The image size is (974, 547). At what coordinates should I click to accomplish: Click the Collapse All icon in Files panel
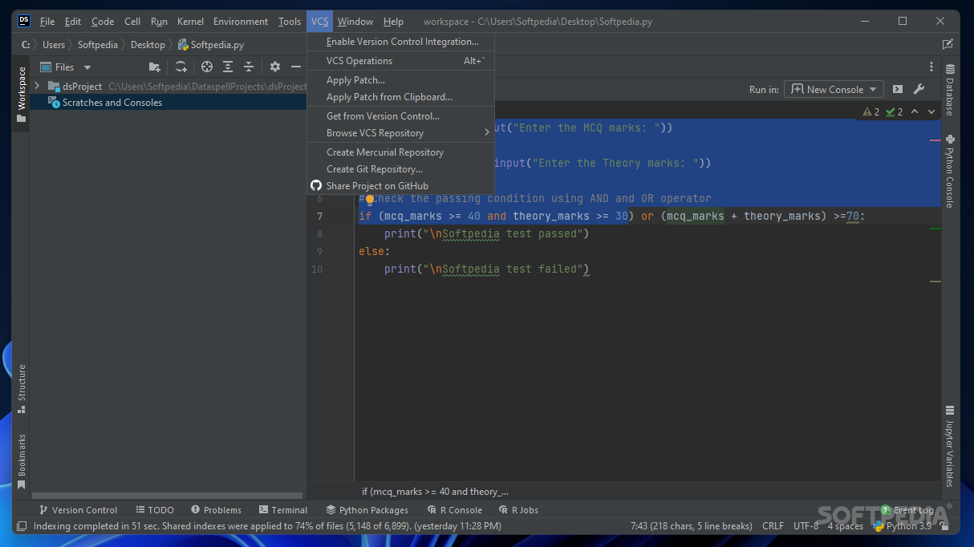249,67
